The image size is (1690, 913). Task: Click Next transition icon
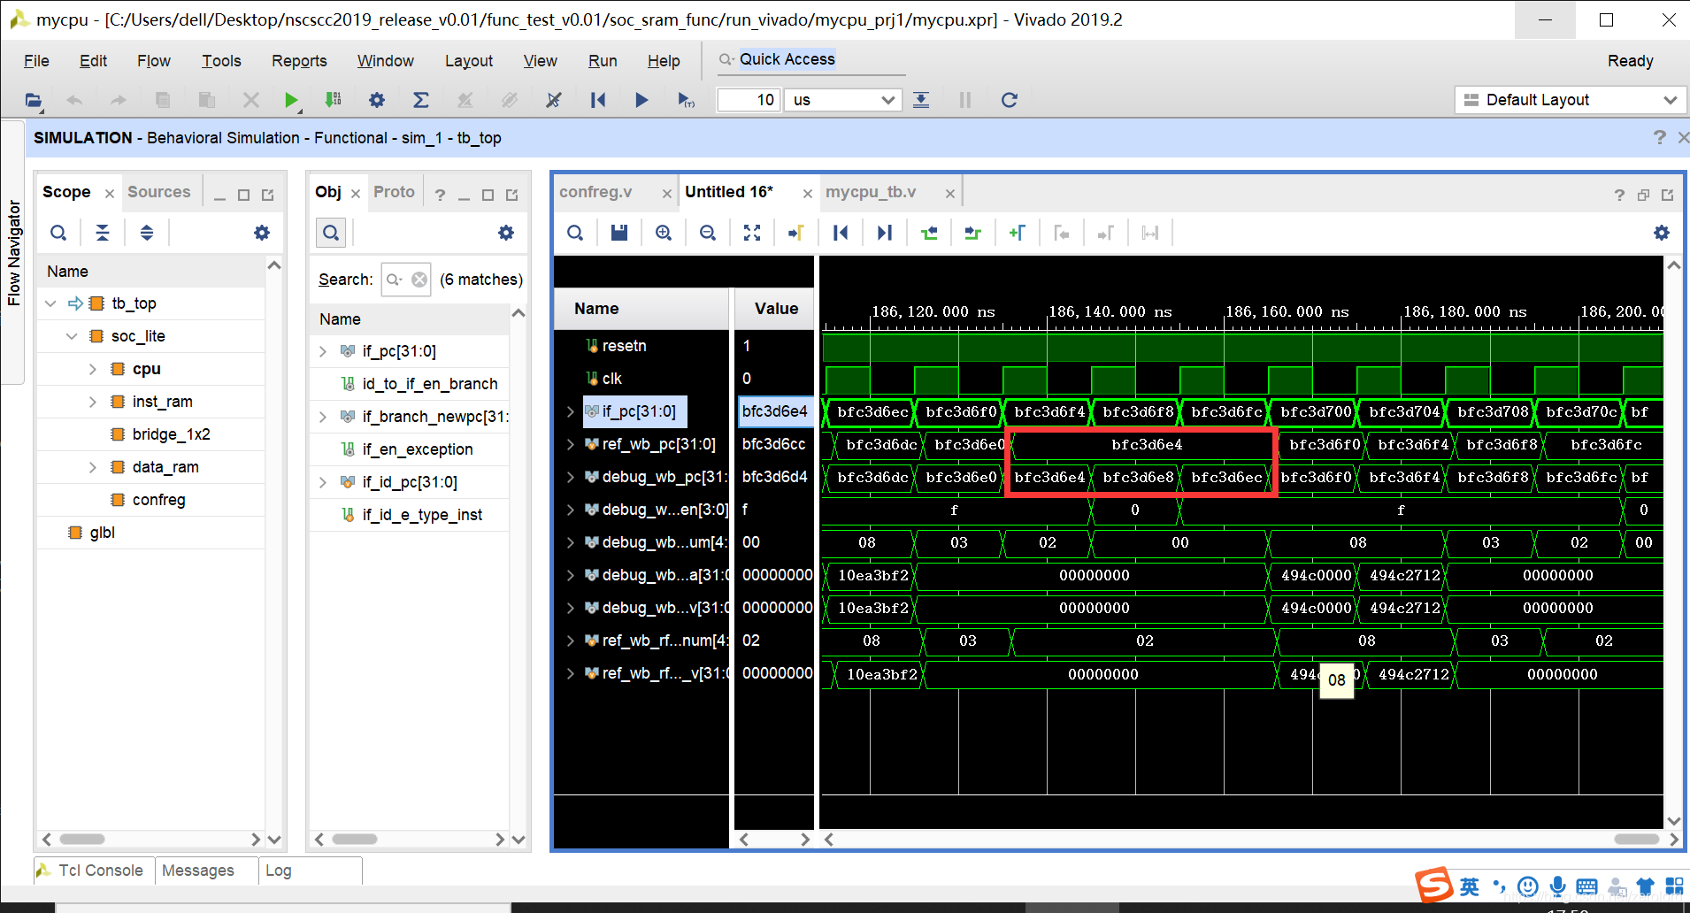973,233
